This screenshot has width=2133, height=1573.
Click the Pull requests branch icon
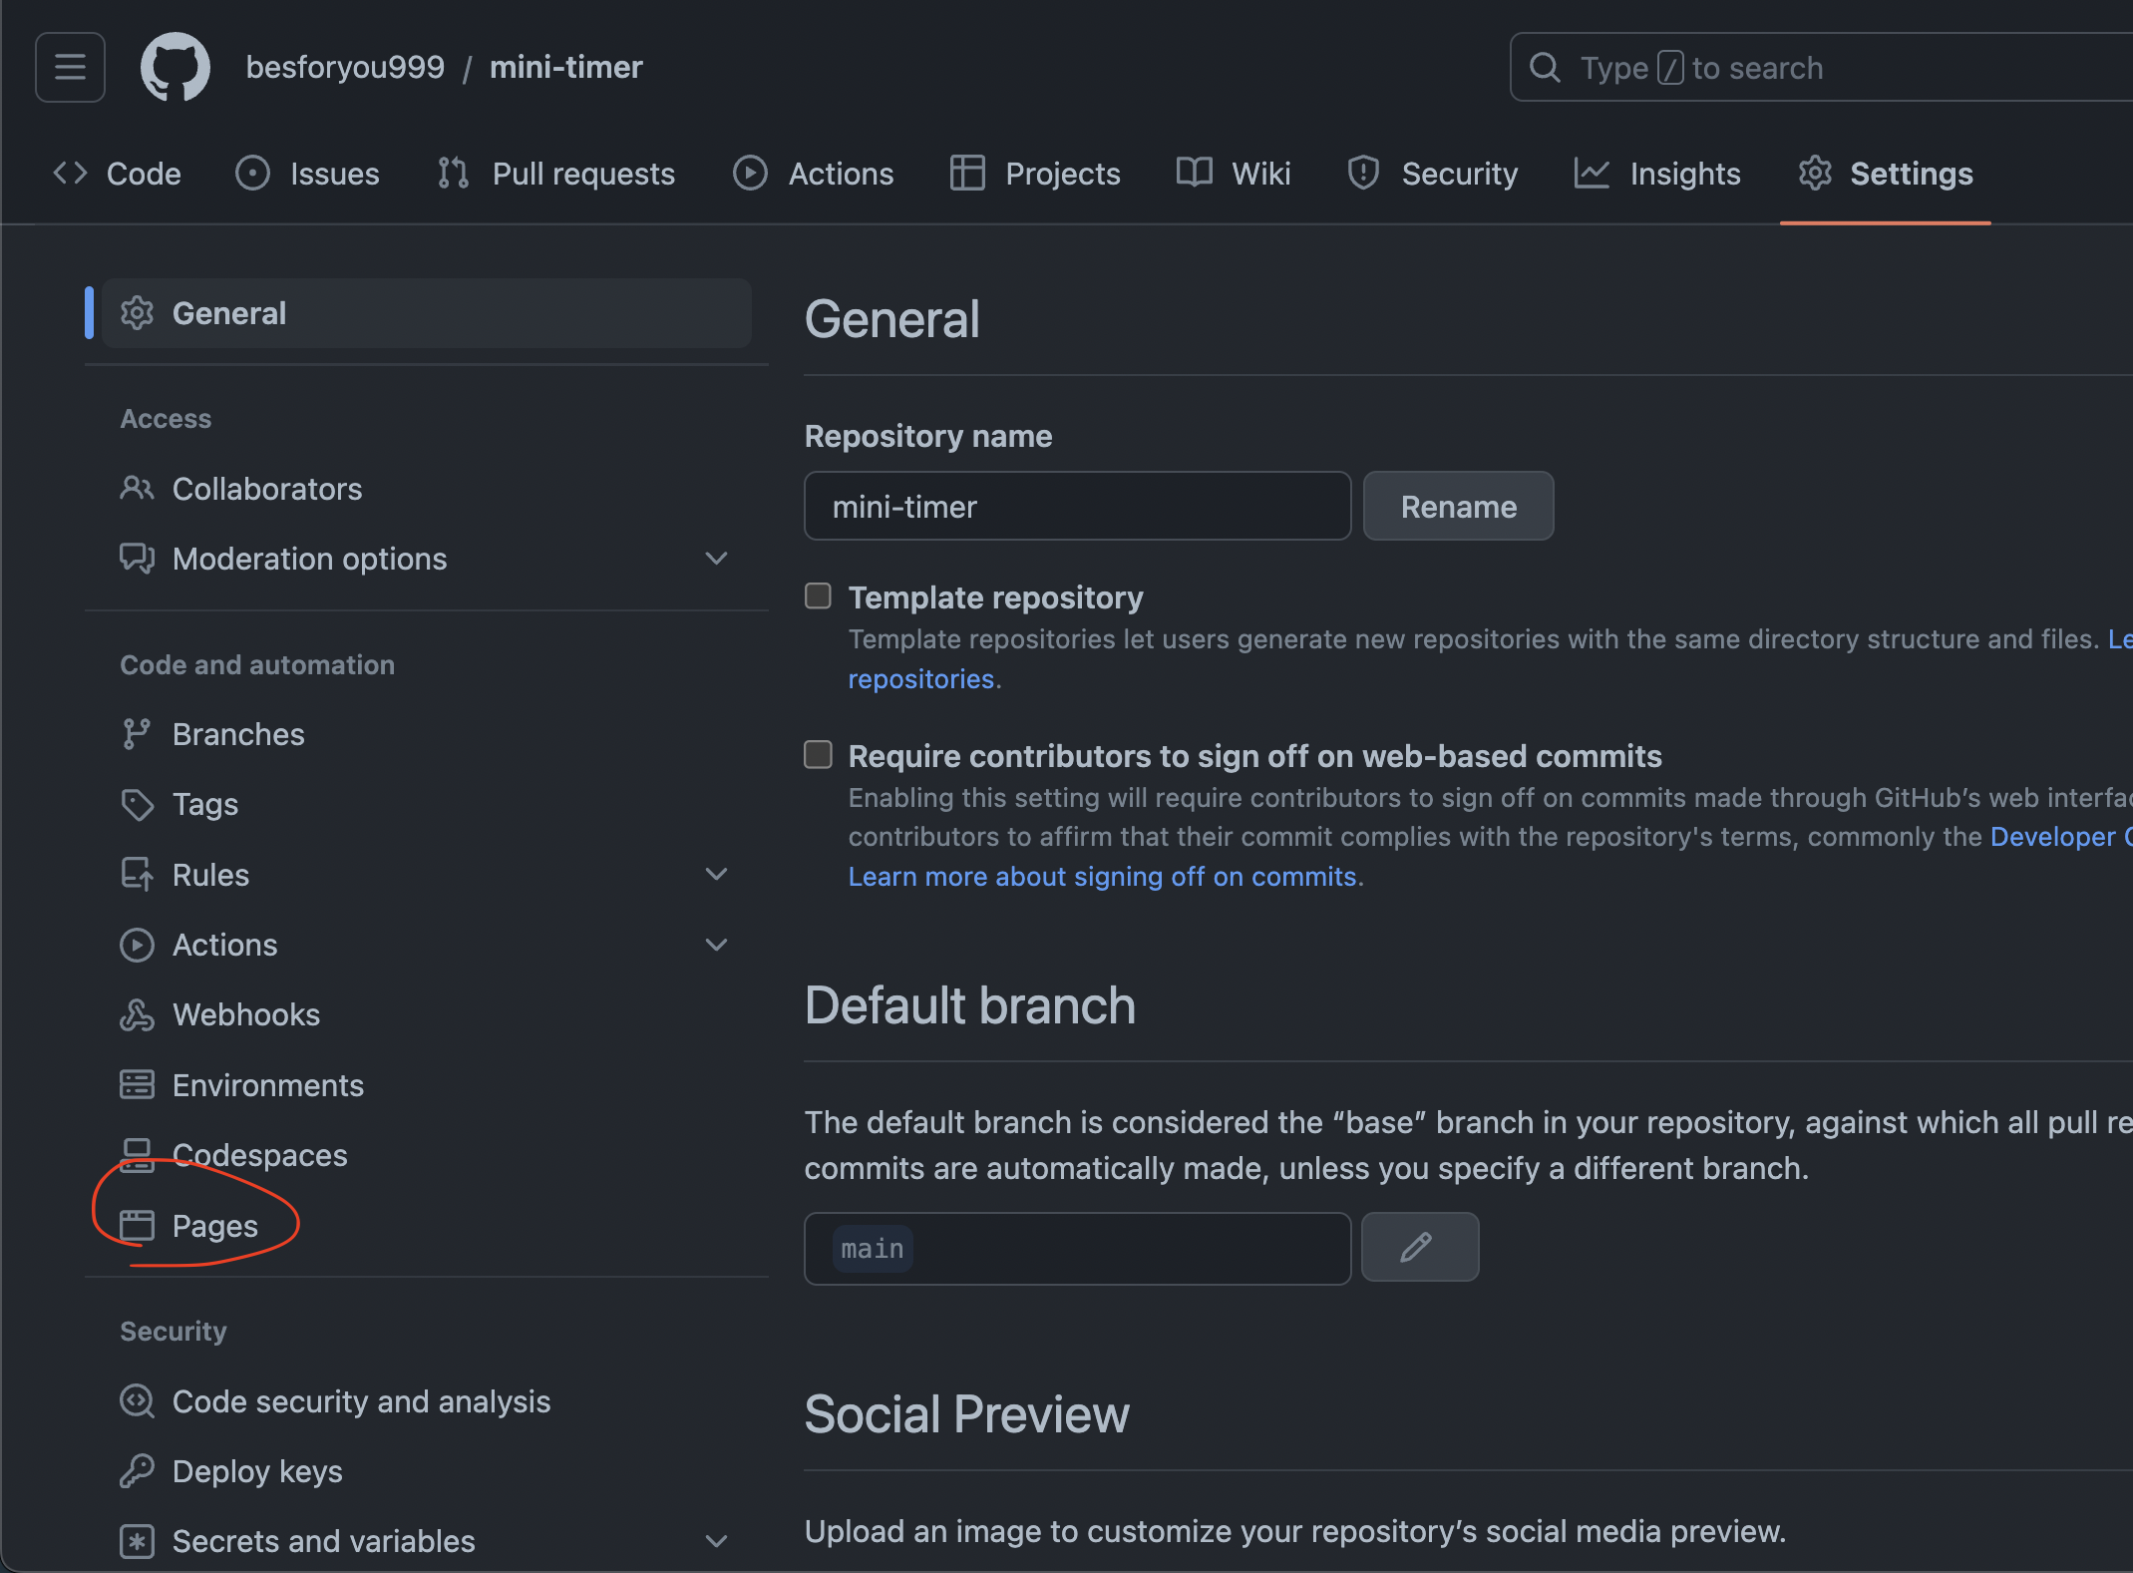pos(453,174)
